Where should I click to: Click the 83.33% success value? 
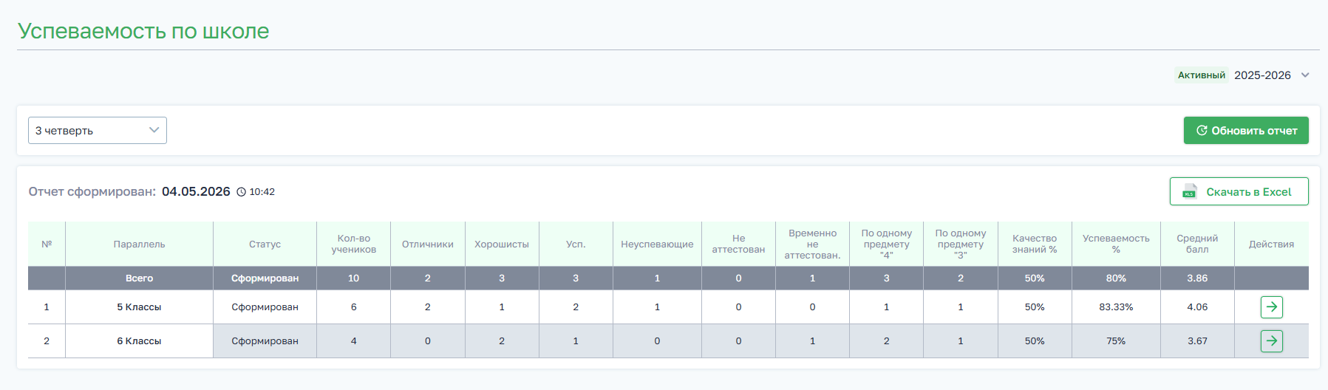tap(1116, 307)
